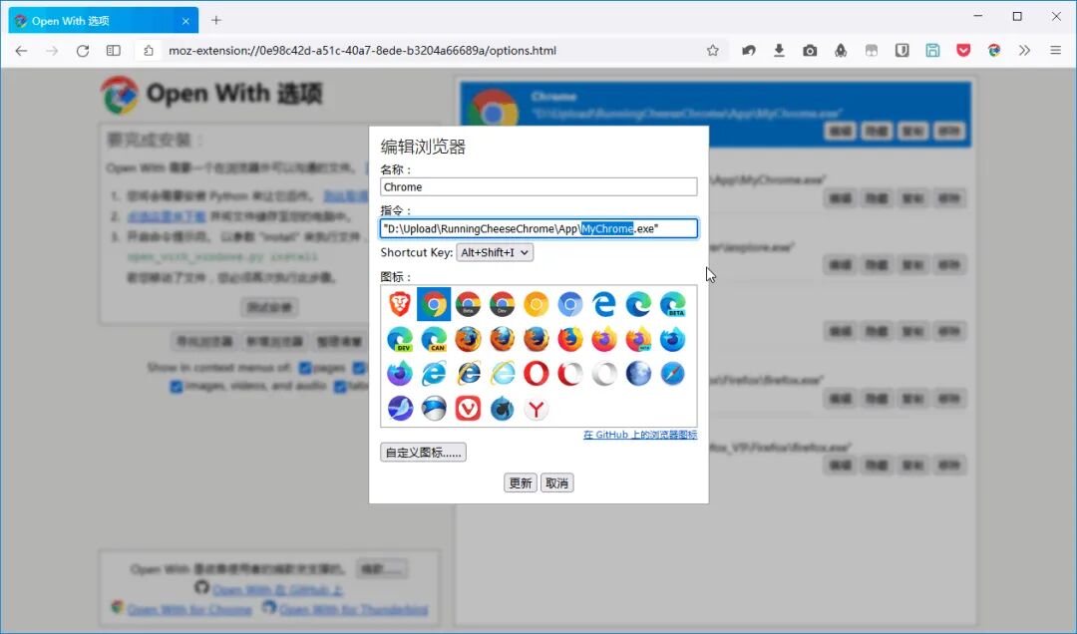The height and width of the screenshot is (634, 1077).
Task: Select the Safari compass icon
Action: pos(672,374)
